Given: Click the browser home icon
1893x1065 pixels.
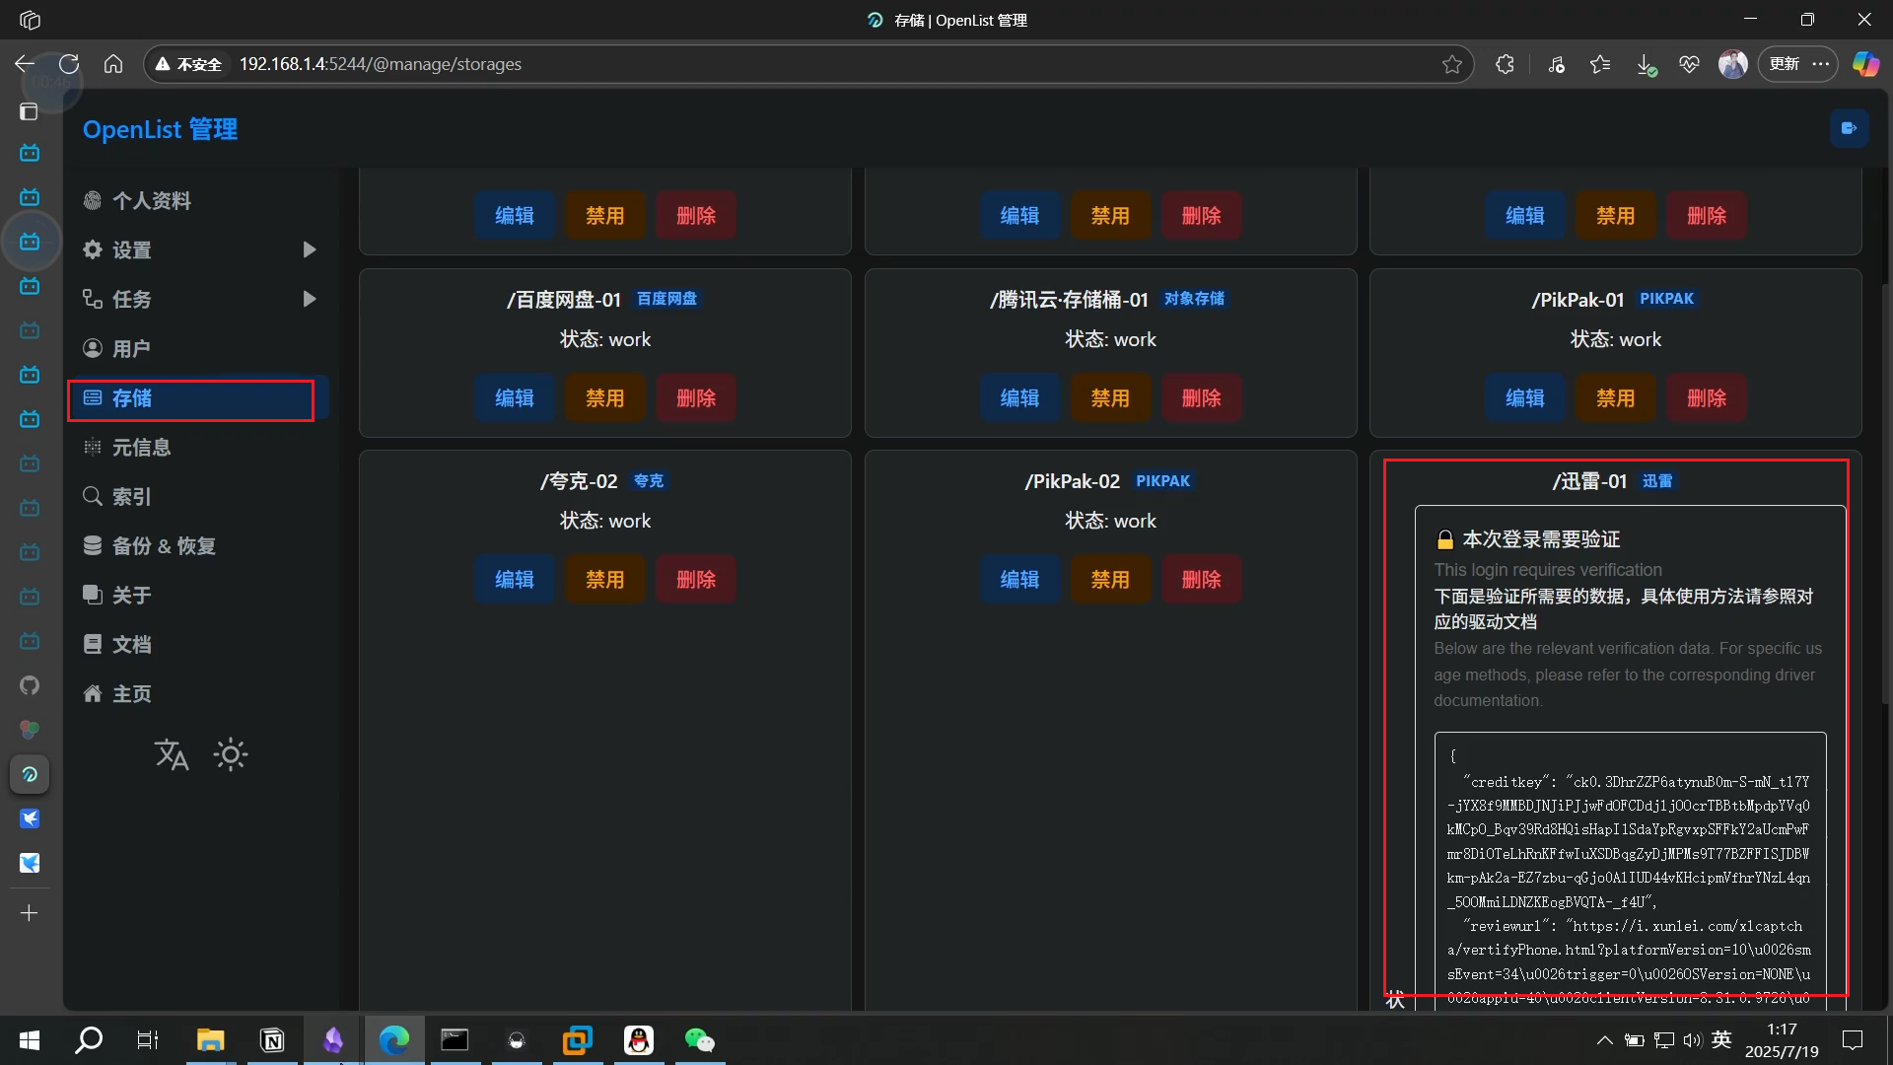Looking at the screenshot, I should tap(113, 64).
